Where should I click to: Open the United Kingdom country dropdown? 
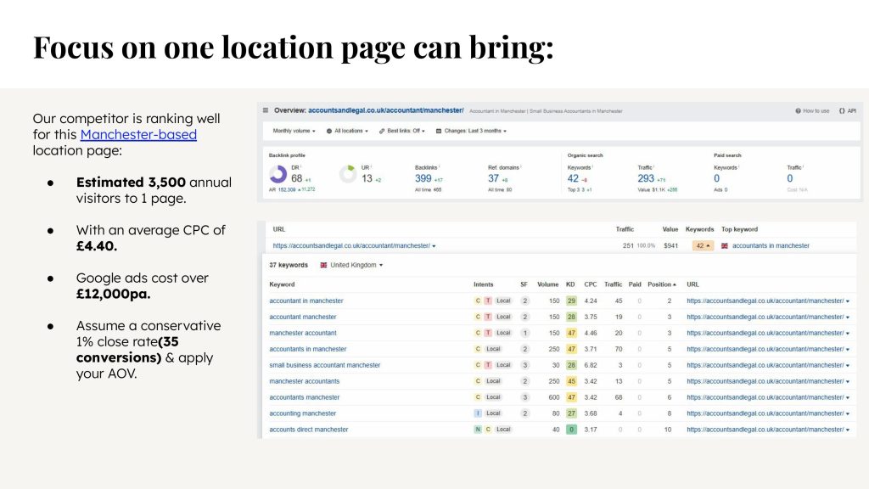pos(351,265)
